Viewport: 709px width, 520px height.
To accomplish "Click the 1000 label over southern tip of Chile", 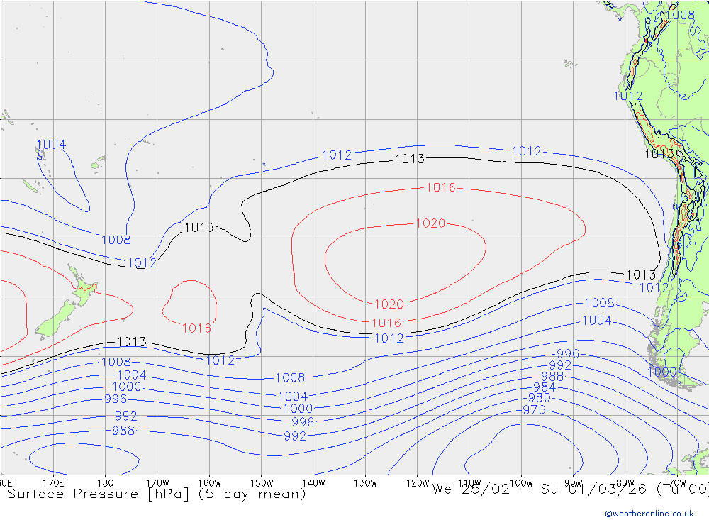I will click(662, 372).
